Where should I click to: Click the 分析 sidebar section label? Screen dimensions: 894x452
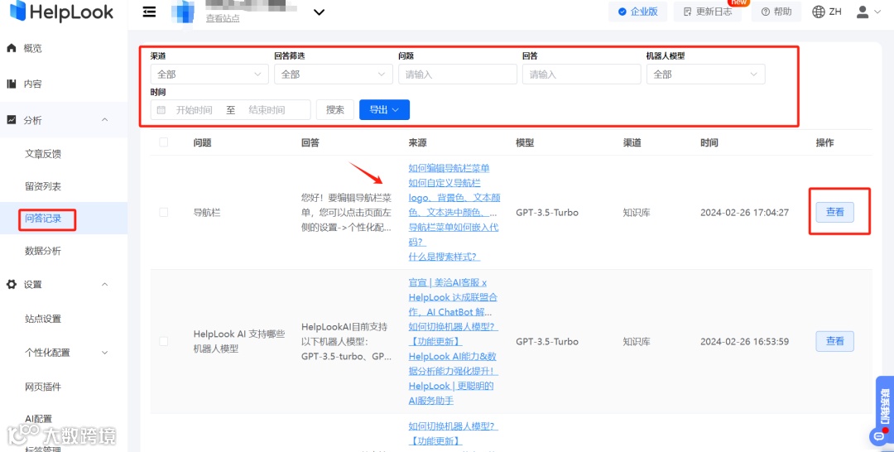click(32, 120)
